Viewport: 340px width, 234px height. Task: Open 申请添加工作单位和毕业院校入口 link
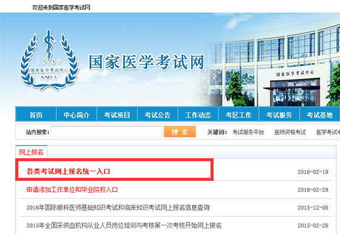coord(72,190)
